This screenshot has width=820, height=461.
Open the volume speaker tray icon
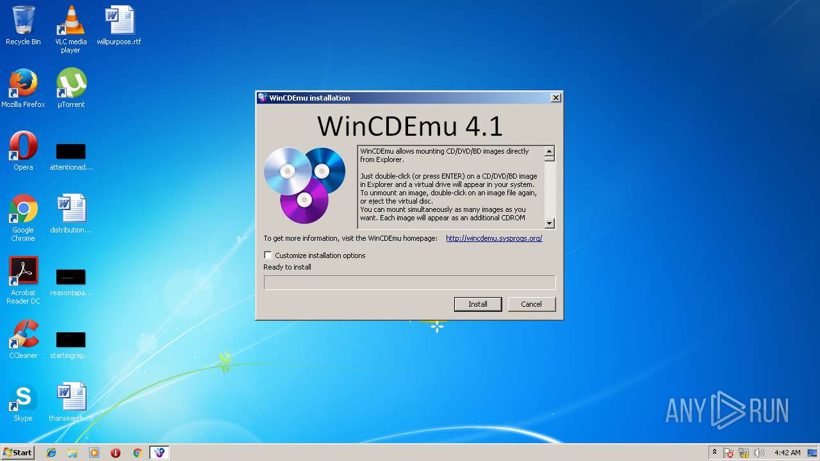[759, 453]
